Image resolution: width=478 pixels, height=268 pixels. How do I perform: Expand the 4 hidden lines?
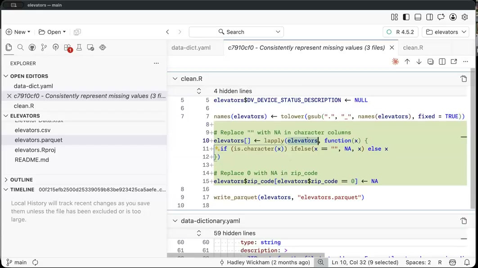pos(199,91)
